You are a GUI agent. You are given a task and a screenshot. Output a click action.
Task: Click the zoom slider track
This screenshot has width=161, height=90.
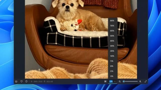[130, 81]
